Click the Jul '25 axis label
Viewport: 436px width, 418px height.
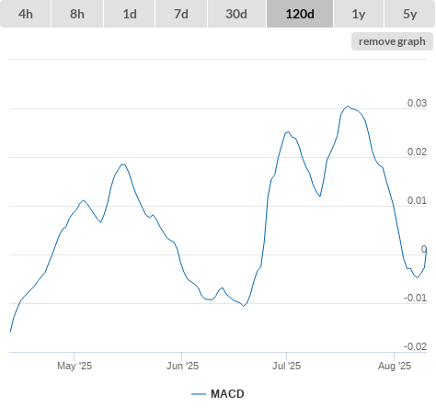pos(287,366)
